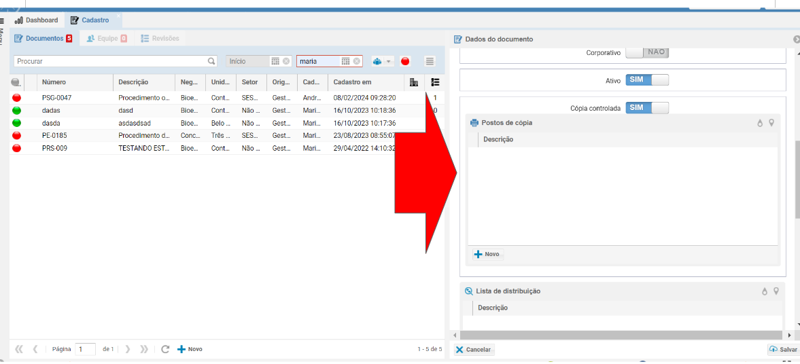Viewport: 800px width, 364px height.
Task: Toggle the Cópia controlada switch
Action: point(647,108)
